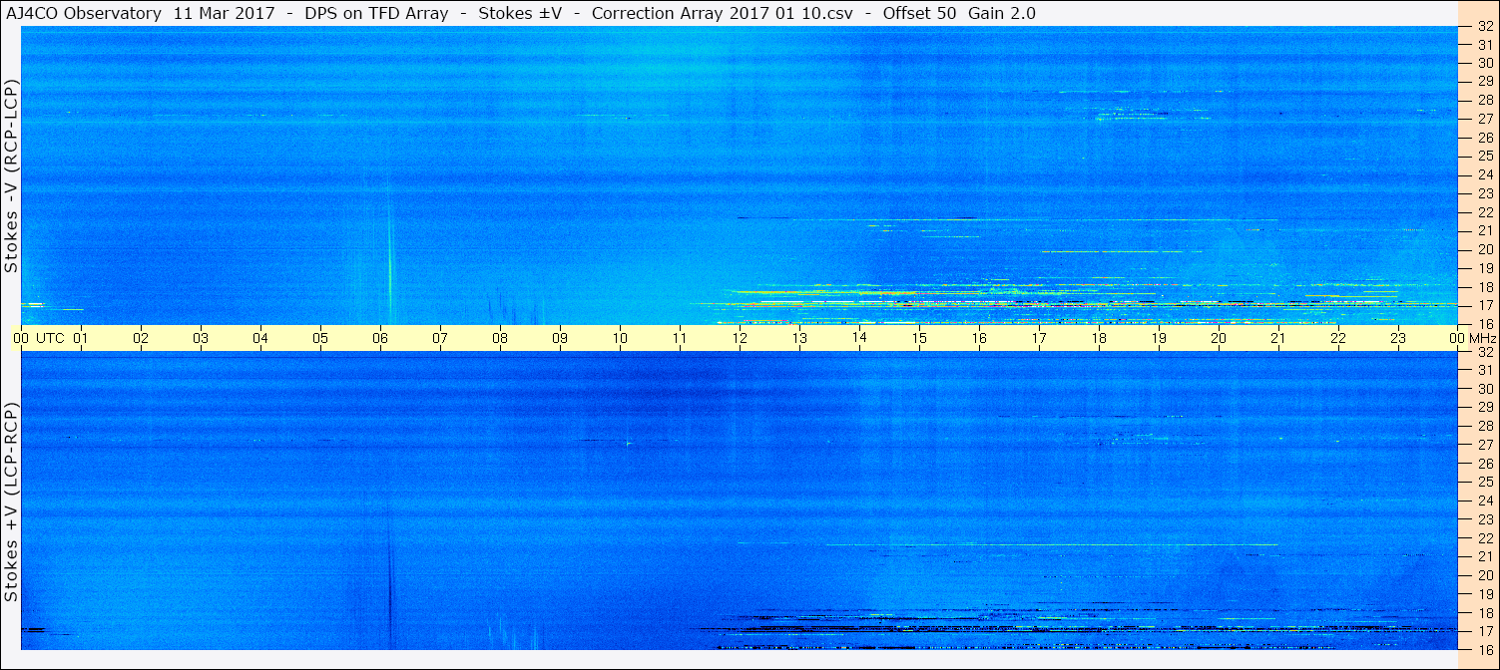Click the "Offset 50" header value
Image resolution: width=1500 pixels, height=670 pixels.
(919, 13)
